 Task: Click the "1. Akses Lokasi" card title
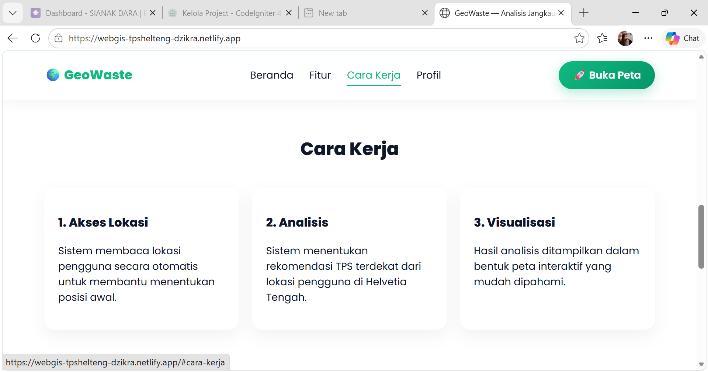(x=103, y=222)
